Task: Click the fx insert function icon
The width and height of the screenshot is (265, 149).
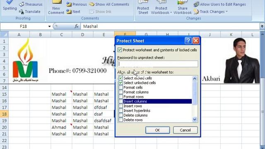Action: click(77, 26)
